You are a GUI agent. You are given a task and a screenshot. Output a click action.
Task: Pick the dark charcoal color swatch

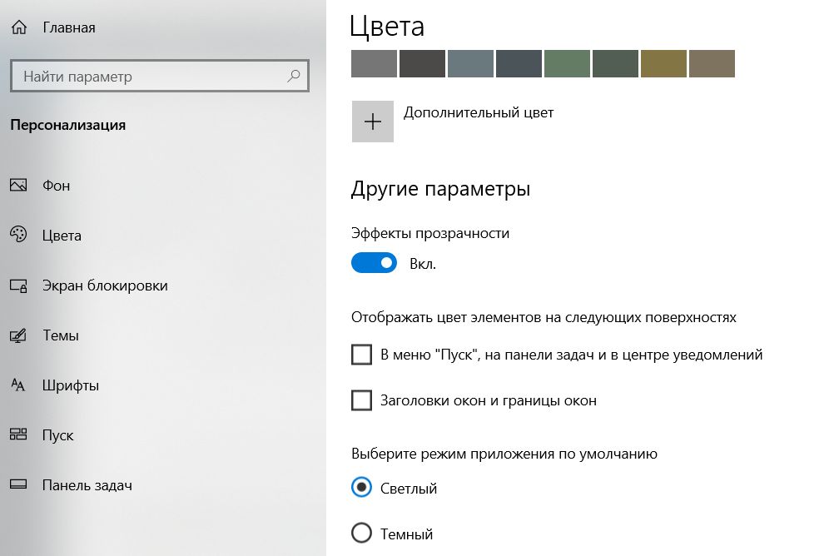click(422, 63)
